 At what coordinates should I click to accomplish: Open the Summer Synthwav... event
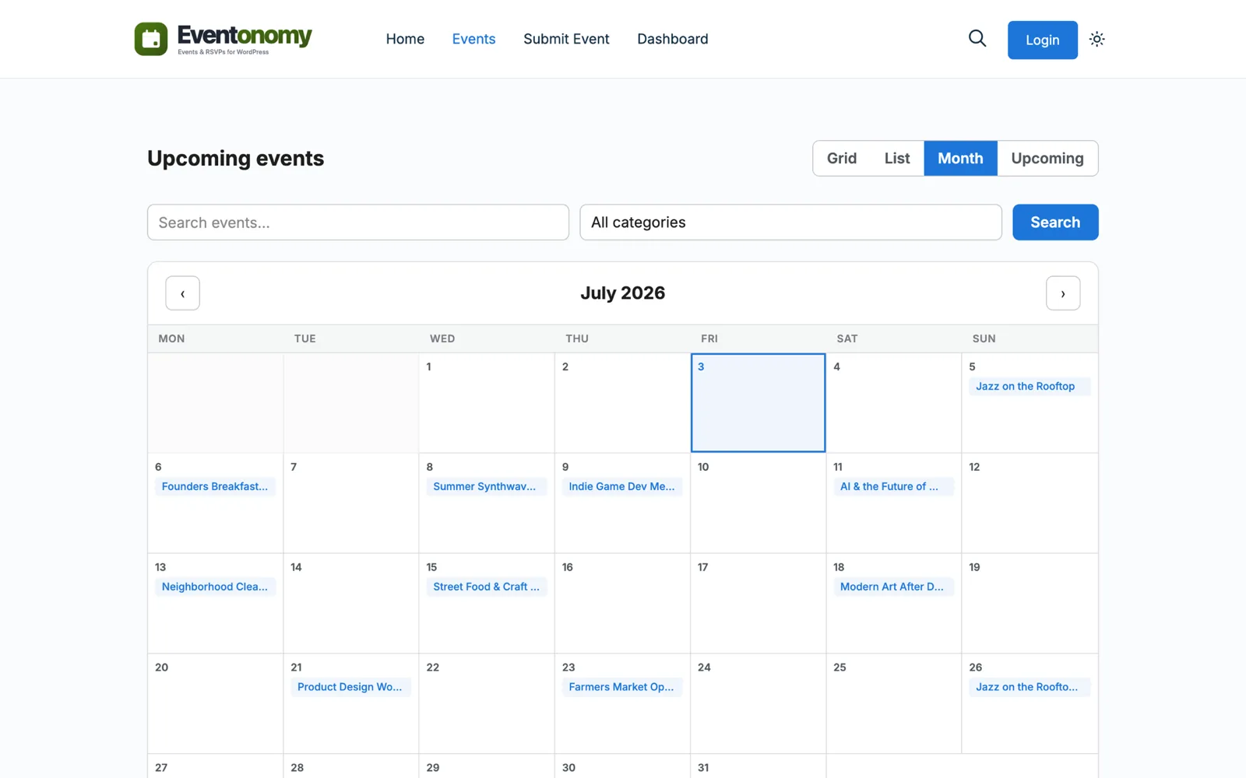coord(486,486)
